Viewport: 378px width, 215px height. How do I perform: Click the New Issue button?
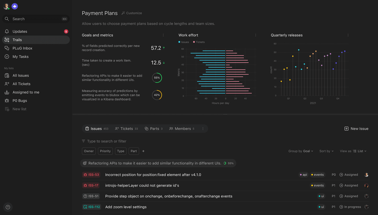point(356,129)
